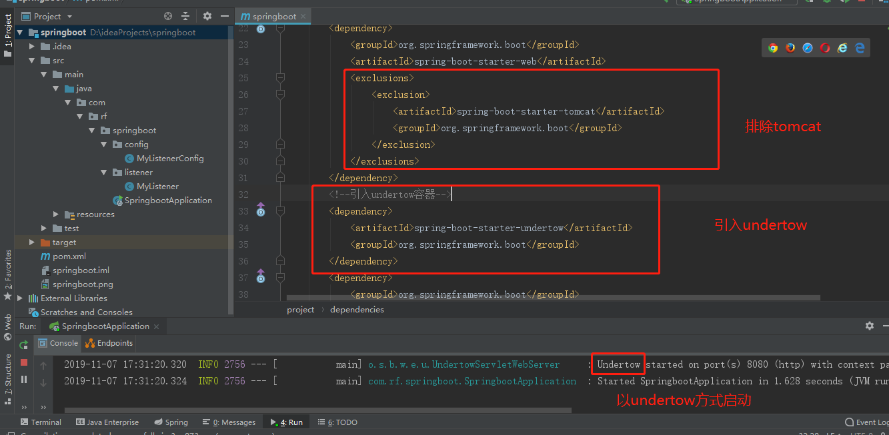Select the Console tab

point(58,343)
